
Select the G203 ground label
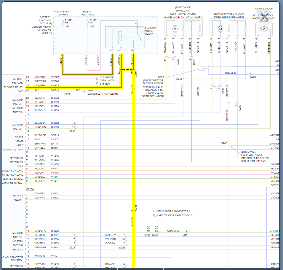point(90,90)
